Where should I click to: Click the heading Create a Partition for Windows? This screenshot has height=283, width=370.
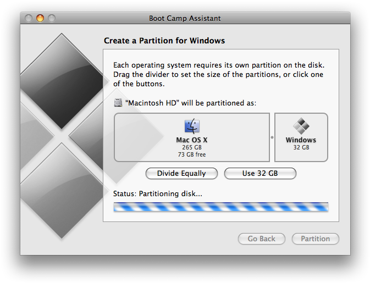pos(164,41)
